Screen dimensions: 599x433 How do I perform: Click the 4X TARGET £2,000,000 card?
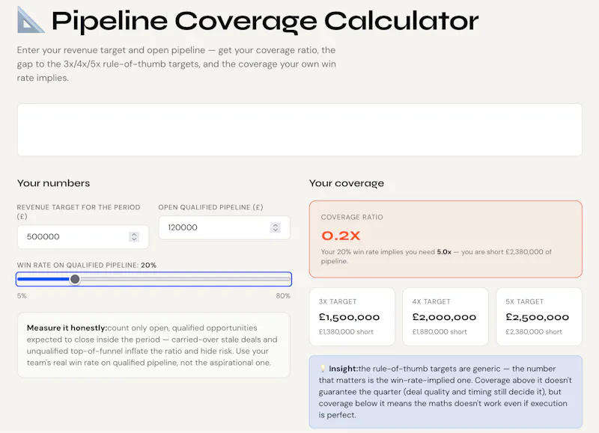(x=446, y=316)
